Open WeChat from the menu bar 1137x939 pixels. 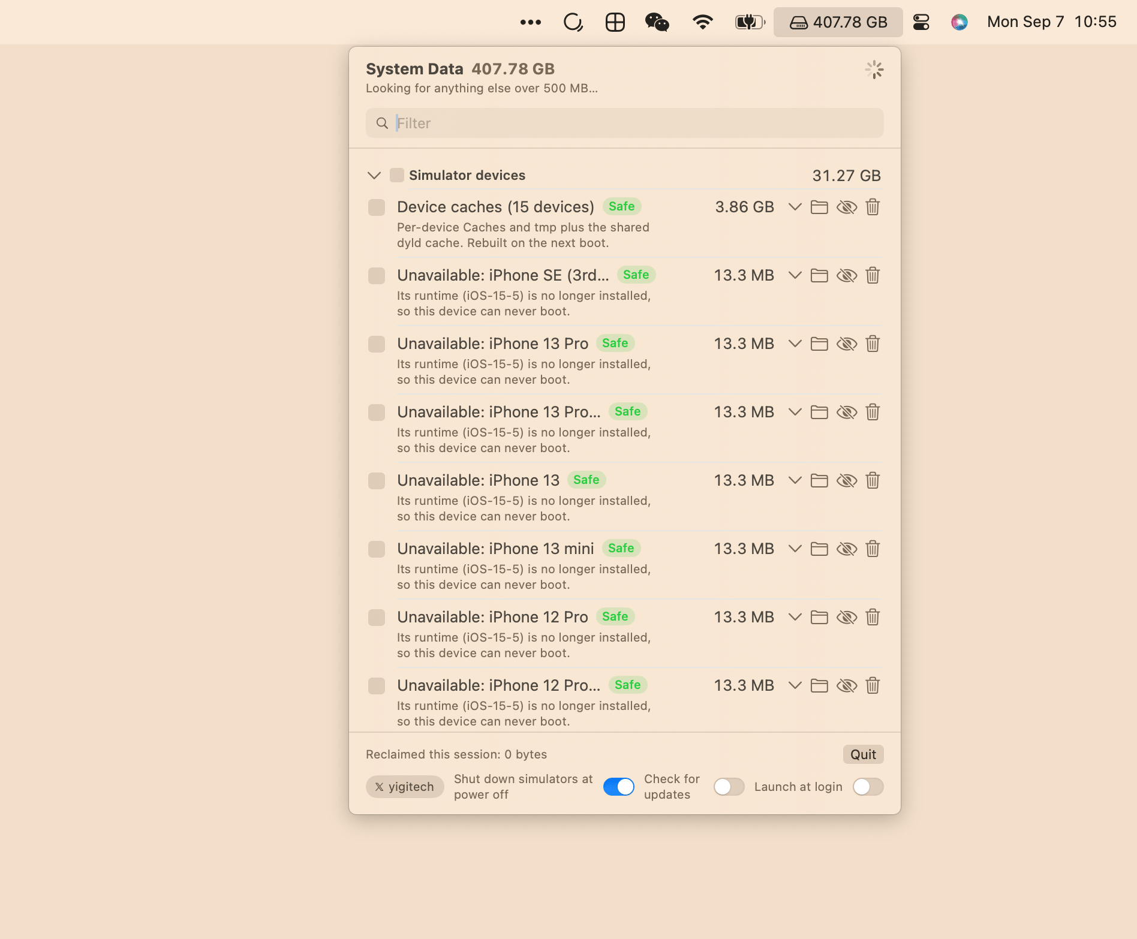657,22
